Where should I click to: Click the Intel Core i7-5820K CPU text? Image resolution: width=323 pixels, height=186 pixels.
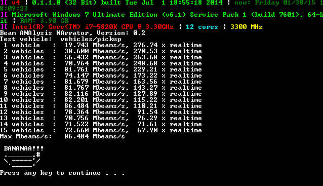click(x=93, y=27)
